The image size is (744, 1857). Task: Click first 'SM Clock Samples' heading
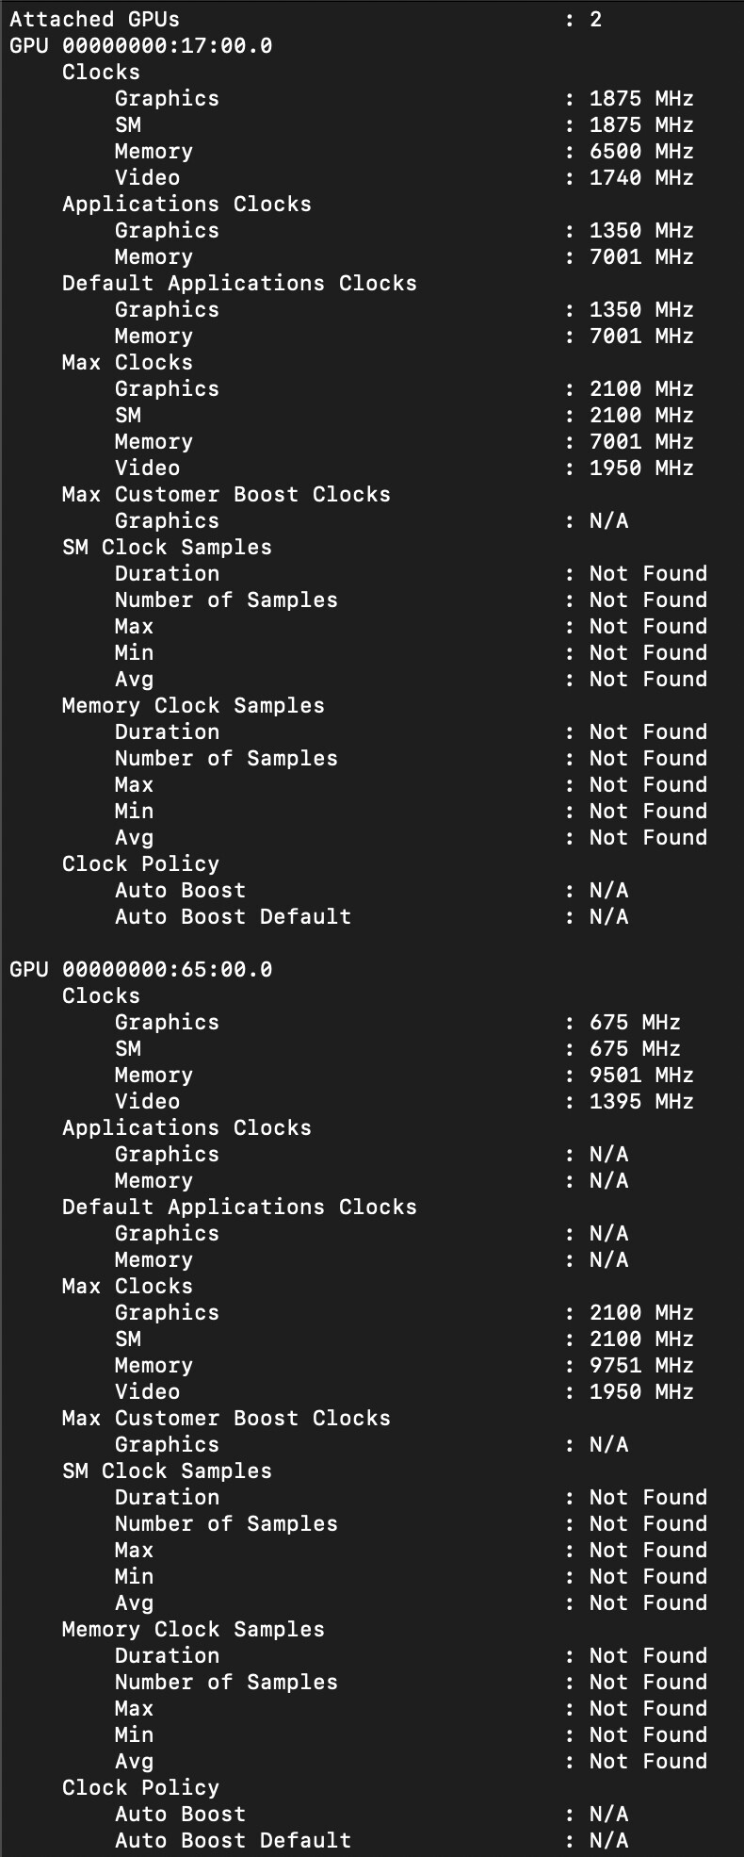(x=167, y=547)
